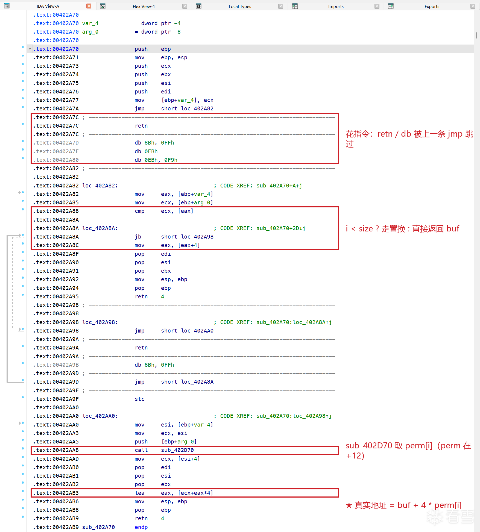480x532 pixels.
Task: Follow loc_402AA0 in the jmp instruction
Action: (197, 331)
